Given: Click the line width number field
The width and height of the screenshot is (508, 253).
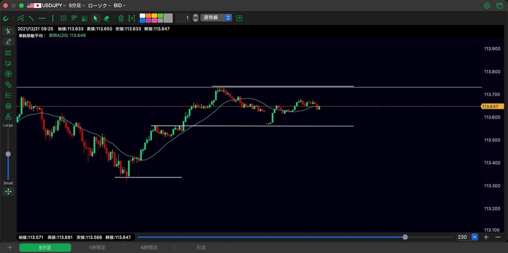Looking at the screenshot, I should (x=183, y=18).
